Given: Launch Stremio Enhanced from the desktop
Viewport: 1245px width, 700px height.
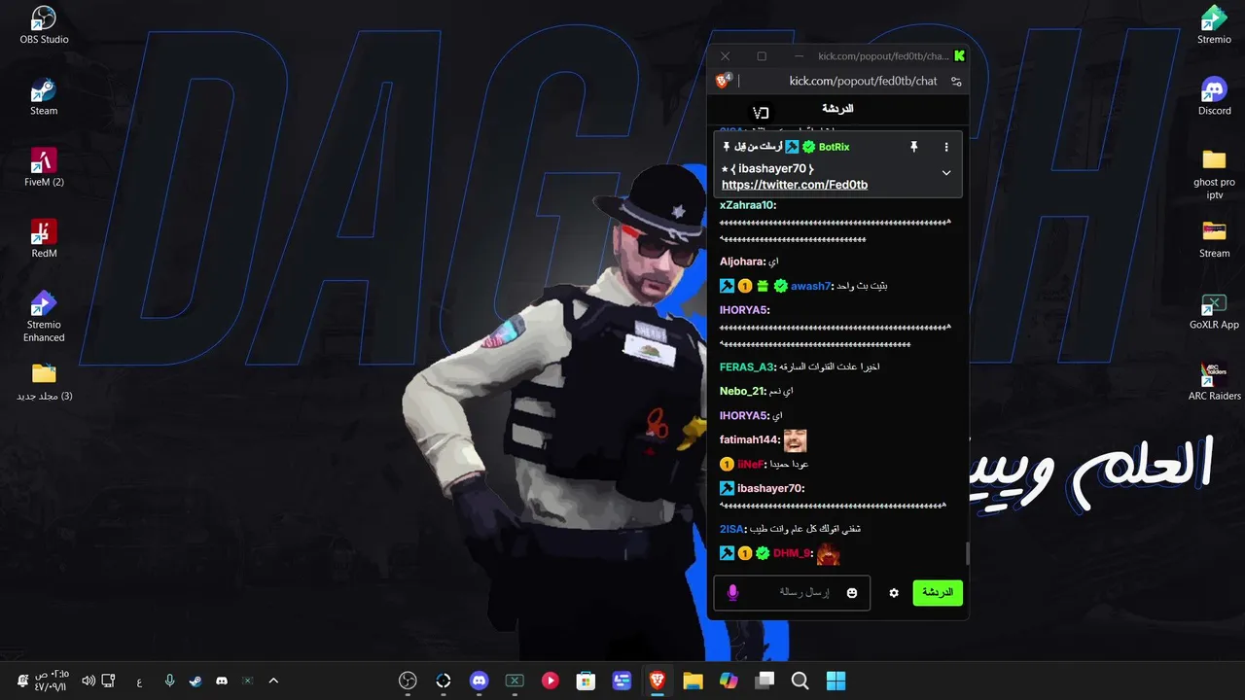Looking at the screenshot, I should point(44,317).
